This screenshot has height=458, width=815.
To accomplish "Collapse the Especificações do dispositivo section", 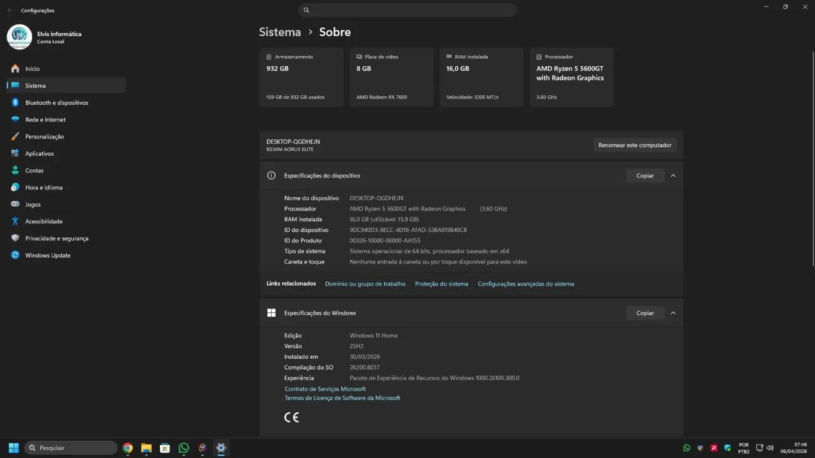I will pyautogui.click(x=673, y=176).
